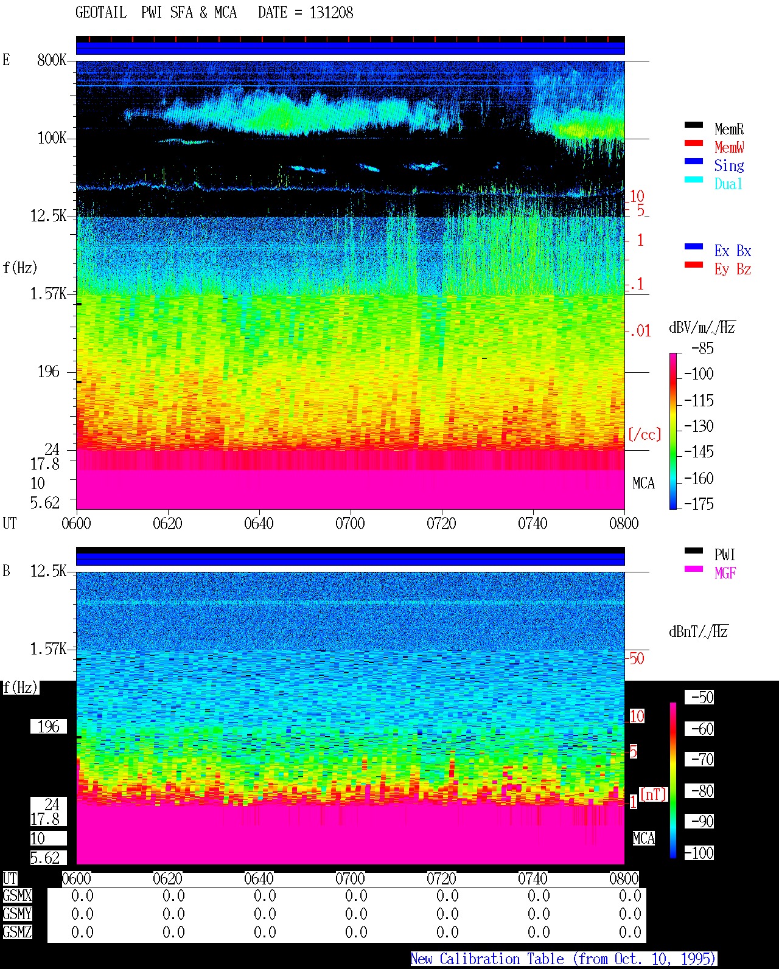Click the red MemW legend swatch
The width and height of the screenshot is (779, 969).
[694, 143]
